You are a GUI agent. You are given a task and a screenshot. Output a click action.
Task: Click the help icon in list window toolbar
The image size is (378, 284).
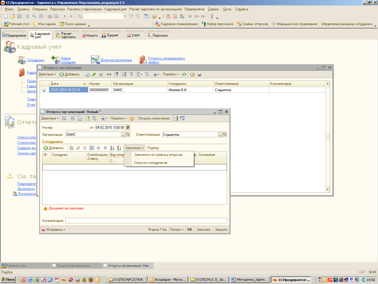(193, 74)
